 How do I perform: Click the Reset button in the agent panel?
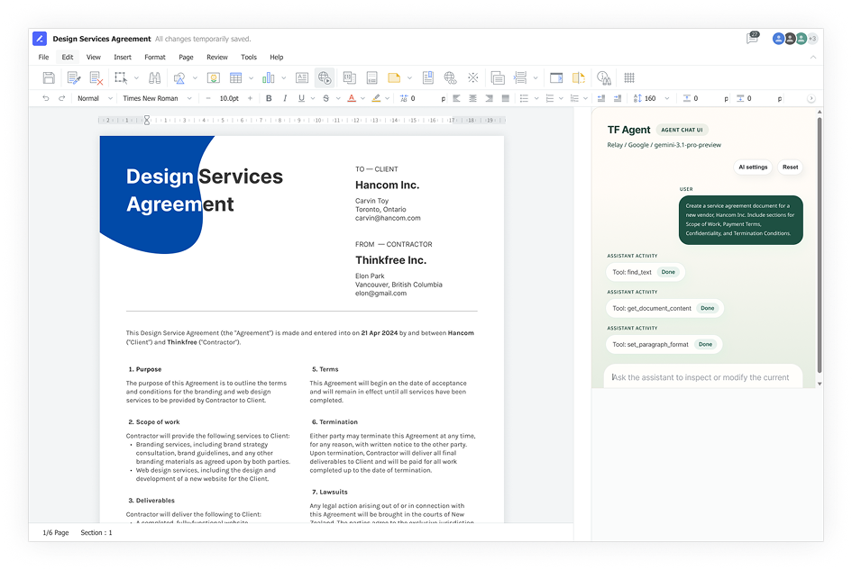pyautogui.click(x=790, y=167)
